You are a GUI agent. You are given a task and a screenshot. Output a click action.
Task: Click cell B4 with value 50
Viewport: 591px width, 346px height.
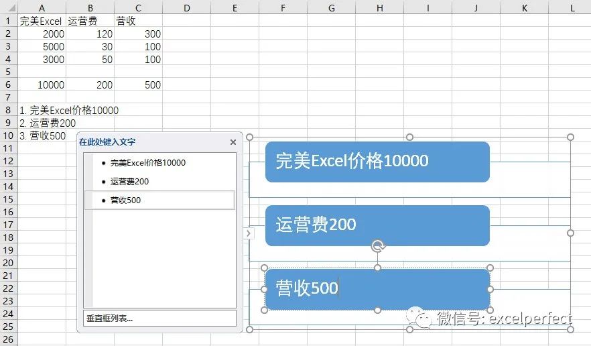[x=90, y=59]
